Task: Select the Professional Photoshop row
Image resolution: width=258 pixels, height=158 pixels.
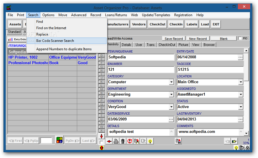Action: (x=52, y=63)
